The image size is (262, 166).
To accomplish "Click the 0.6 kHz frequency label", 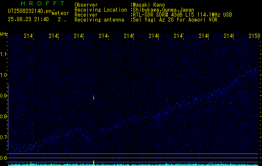I will [x=3, y=158].
